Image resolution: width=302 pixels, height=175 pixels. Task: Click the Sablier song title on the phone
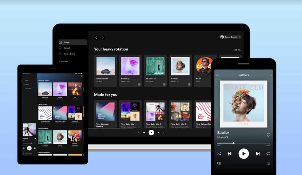point(223,133)
